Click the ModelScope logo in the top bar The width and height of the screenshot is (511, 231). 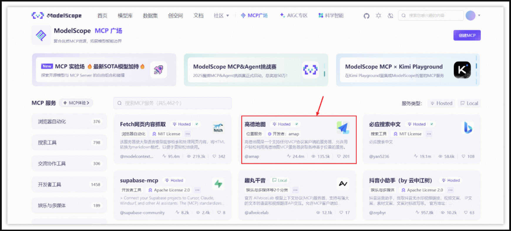[57, 15]
